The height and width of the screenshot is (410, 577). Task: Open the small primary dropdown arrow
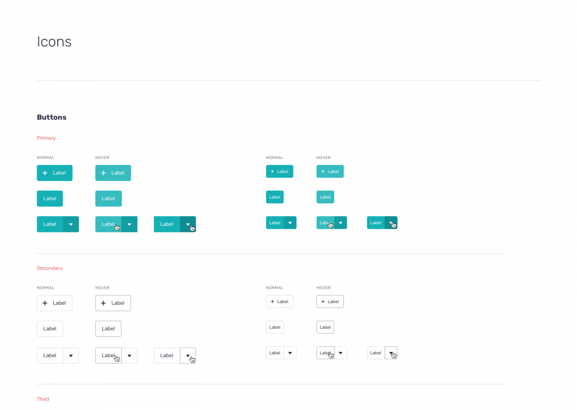click(290, 222)
